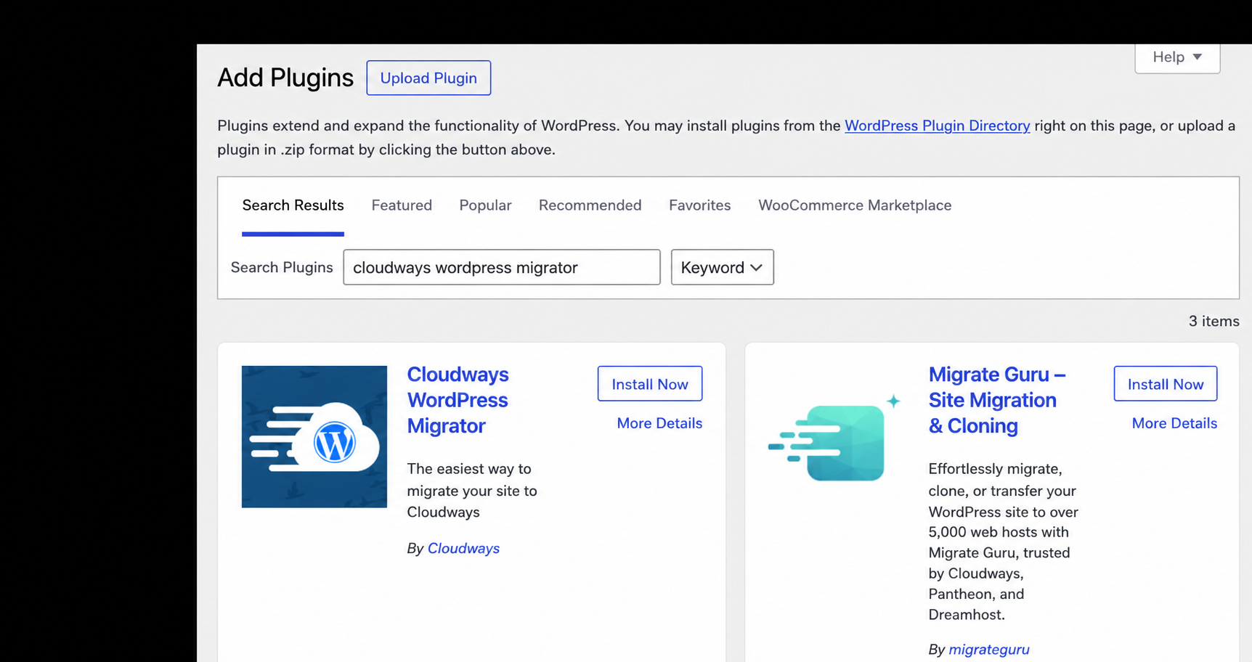This screenshot has width=1252, height=662.
Task: Click "The easiest way to migrate" description
Action: tap(472, 491)
